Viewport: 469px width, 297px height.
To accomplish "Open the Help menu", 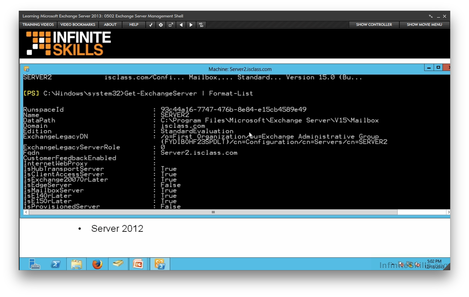I will coord(134,25).
